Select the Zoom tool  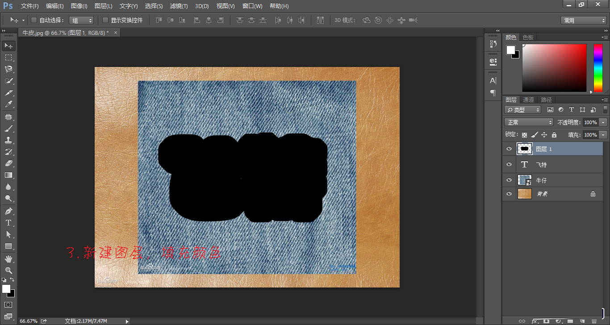[8, 270]
